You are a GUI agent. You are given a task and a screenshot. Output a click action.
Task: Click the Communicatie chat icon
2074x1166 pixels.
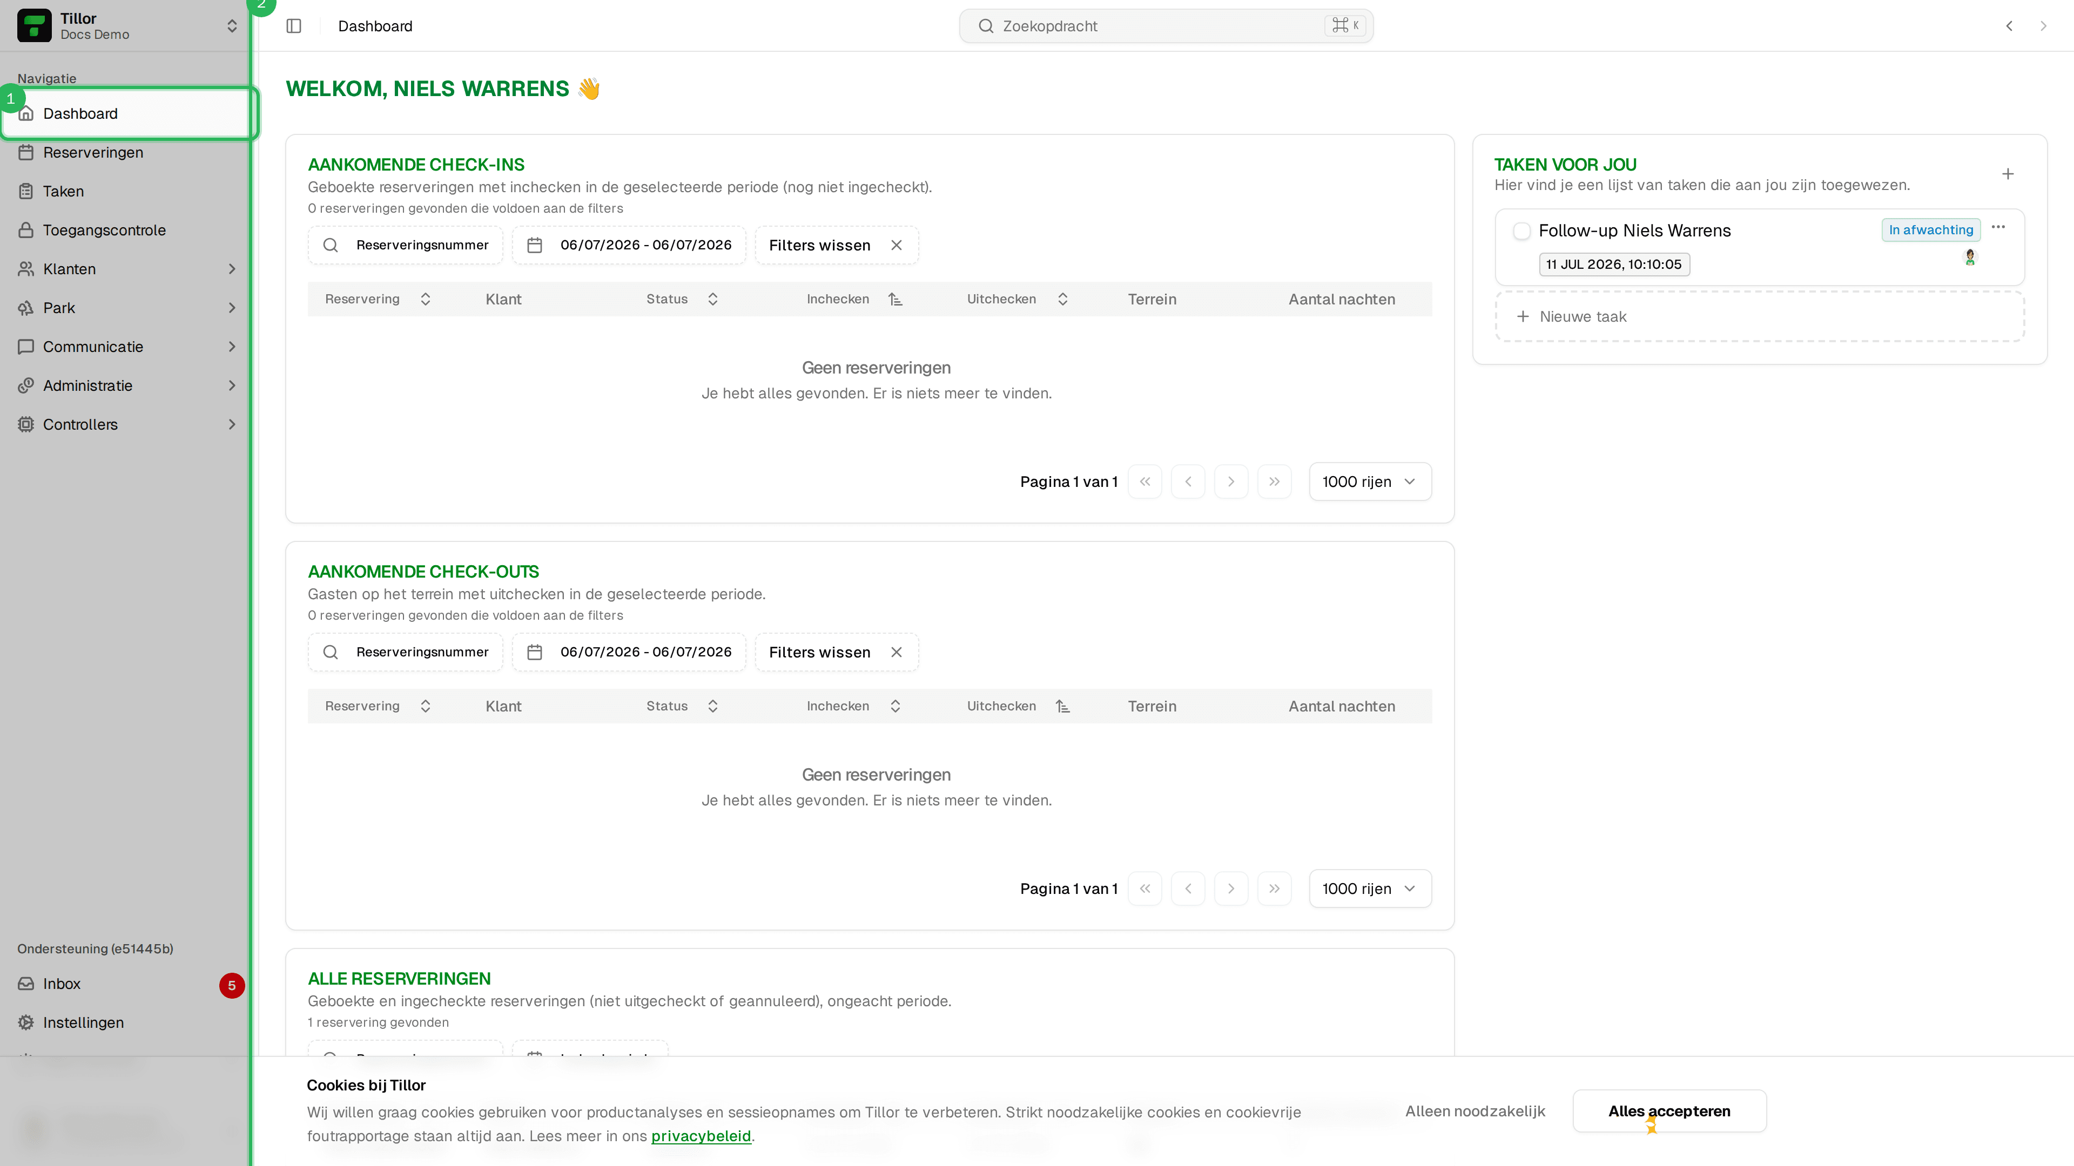coord(26,347)
